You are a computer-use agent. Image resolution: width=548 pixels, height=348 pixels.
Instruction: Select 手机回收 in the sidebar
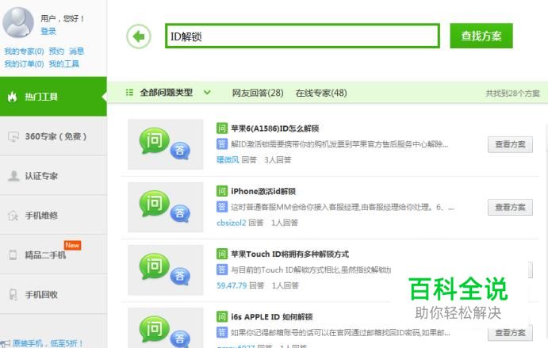pyautogui.click(x=53, y=295)
